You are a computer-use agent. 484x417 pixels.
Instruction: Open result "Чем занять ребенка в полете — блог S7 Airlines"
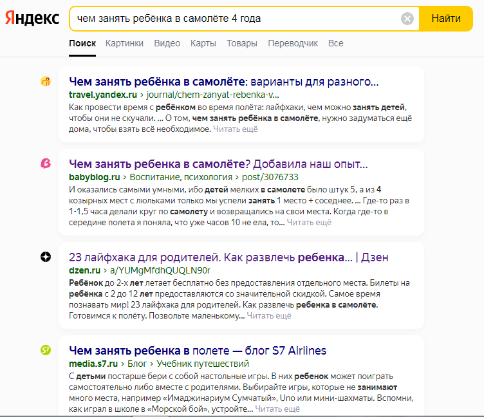pyautogui.click(x=198, y=351)
